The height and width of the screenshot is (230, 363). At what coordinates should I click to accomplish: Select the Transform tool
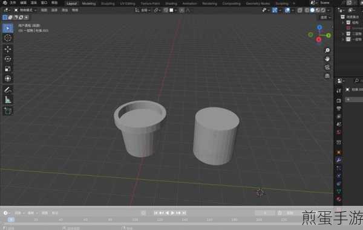8,78
